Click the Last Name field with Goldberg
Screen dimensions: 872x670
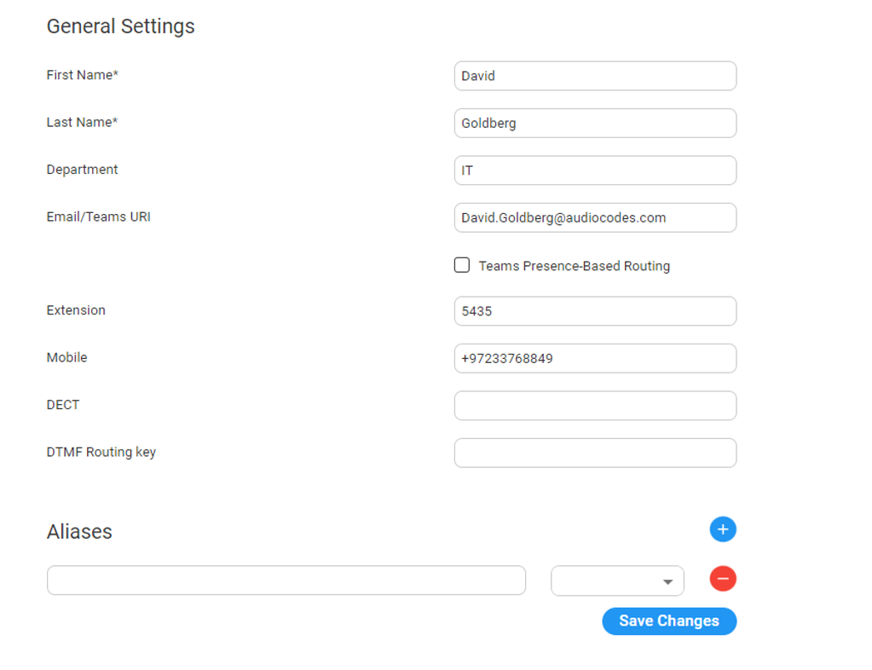click(x=595, y=123)
